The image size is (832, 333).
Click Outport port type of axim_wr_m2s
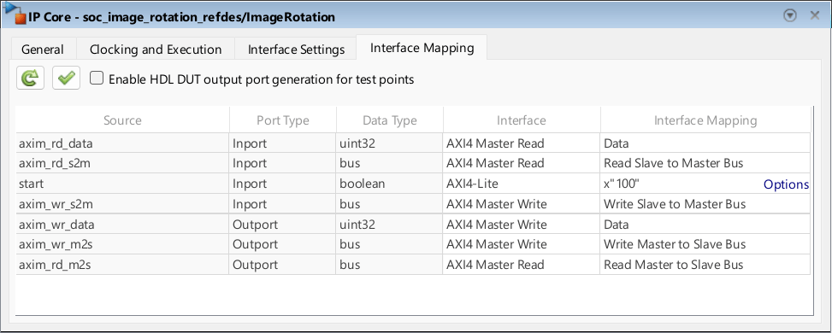(x=283, y=244)
